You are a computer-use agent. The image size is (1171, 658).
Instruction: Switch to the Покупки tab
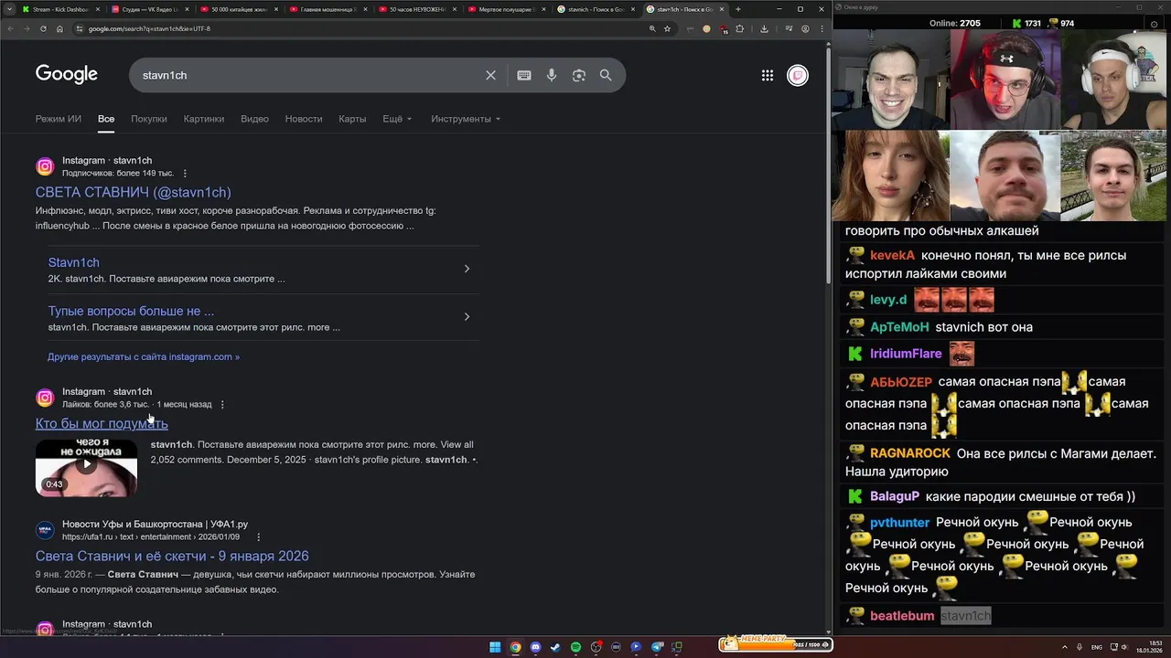coord(149,119)
